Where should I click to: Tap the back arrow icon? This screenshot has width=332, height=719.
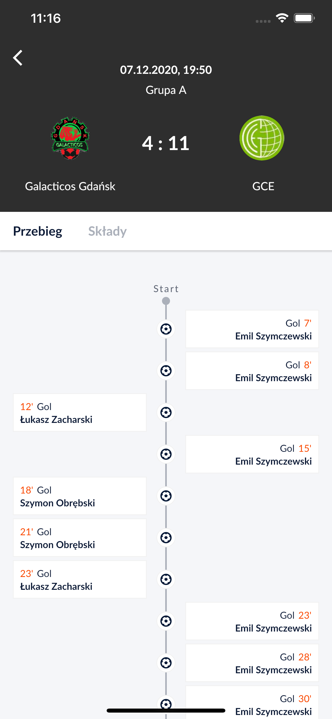click(18, 58)
